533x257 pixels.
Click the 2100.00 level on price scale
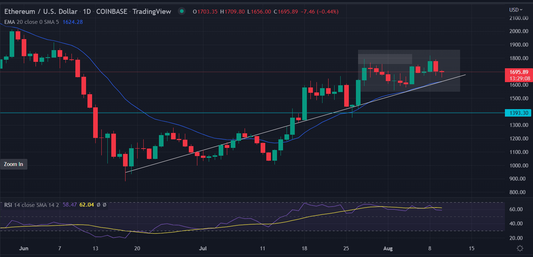pos(517,18)
